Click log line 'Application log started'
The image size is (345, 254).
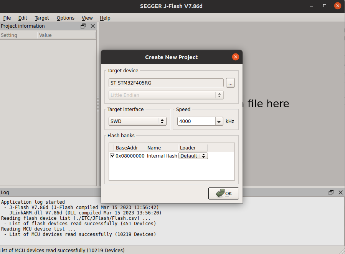pyautogui.click(x=33, y=202)
